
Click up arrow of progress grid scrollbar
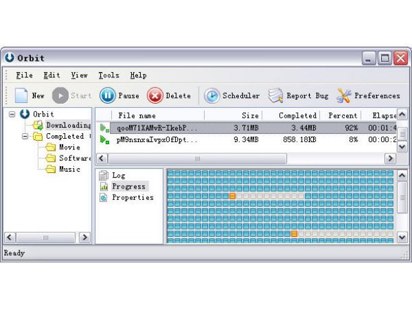tap(403, 175)
